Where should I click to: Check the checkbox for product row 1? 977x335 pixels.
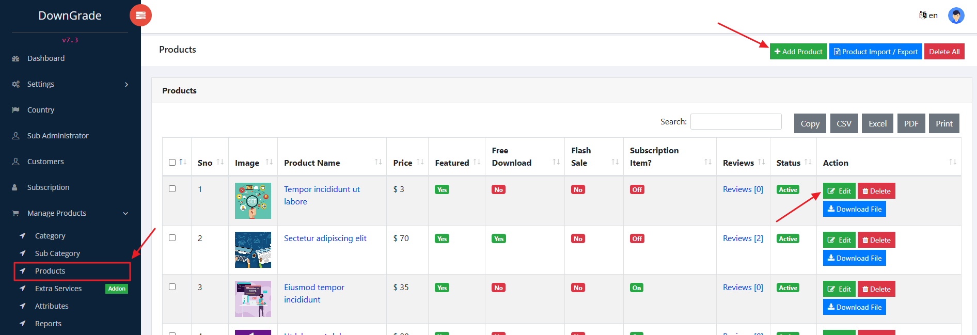pos(172,189)
